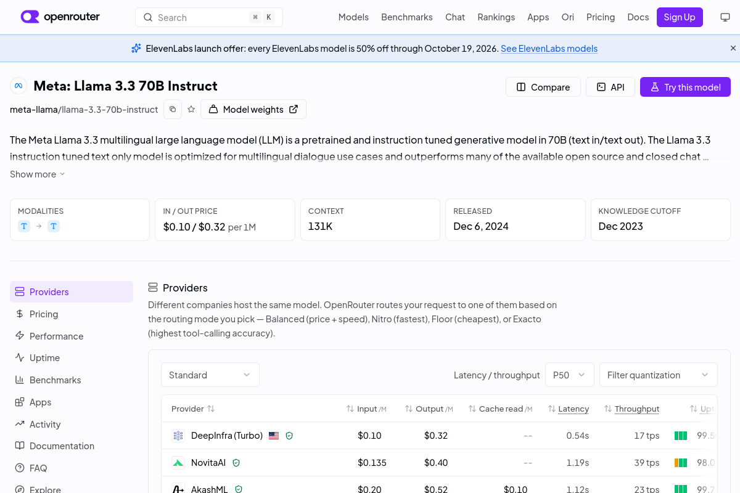Screen dimensions: 740x493
Task: Click DeepInfra's uptime bars indicator
Action: click(681, 436)
